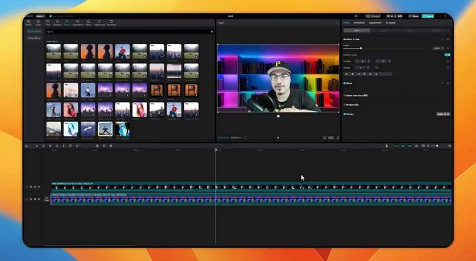The image size is (476, 261).
Task: Click the Split icon in the timeline toolbar
Action: [50, 146]
